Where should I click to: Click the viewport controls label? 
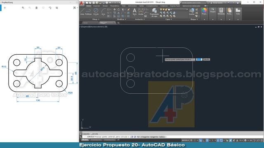[x=94, y=26]
